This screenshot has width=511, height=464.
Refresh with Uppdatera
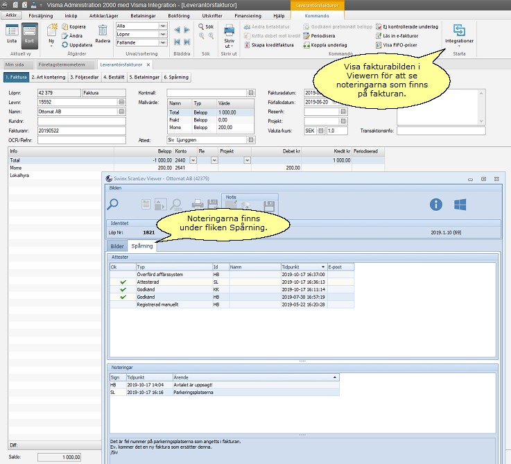point(77,44)
